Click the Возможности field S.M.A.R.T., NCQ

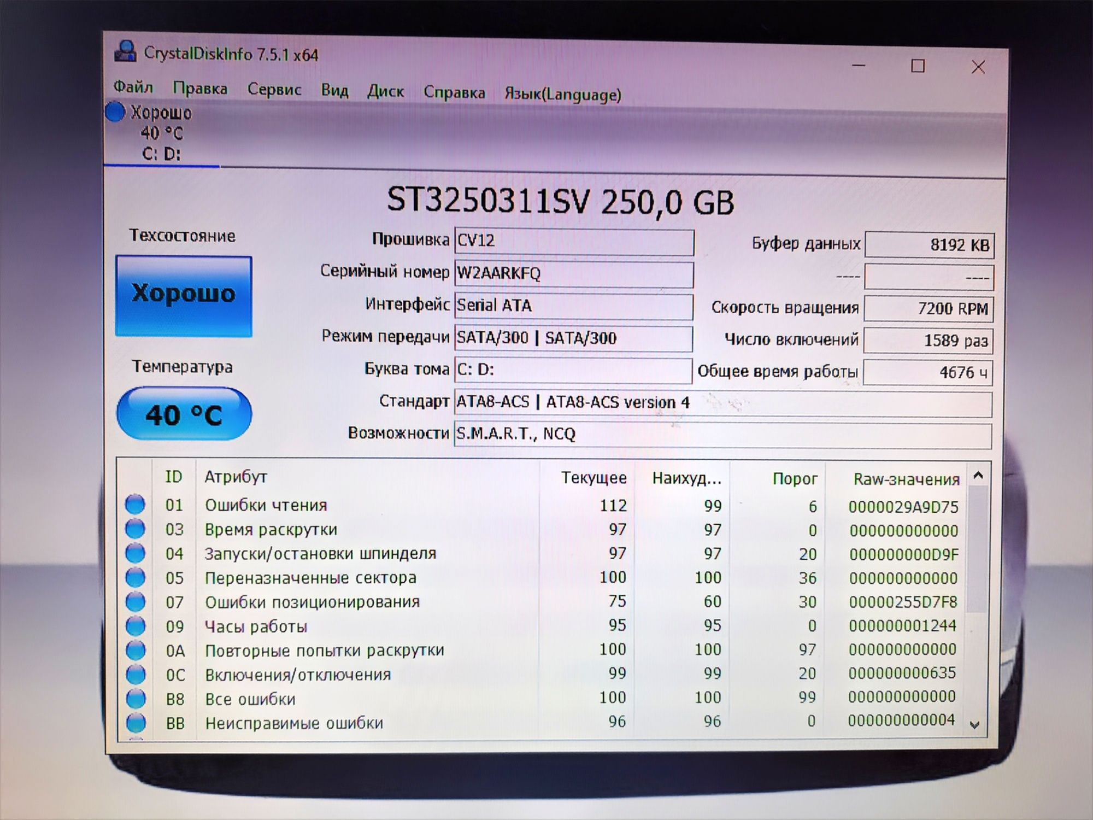click(723, 435)
